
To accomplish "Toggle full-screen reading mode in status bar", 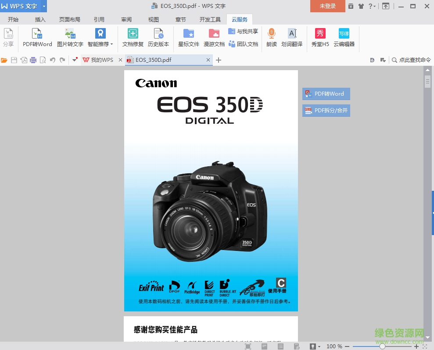I will tap(248, 346).
